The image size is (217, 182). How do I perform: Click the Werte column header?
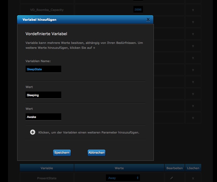point(119,168)
